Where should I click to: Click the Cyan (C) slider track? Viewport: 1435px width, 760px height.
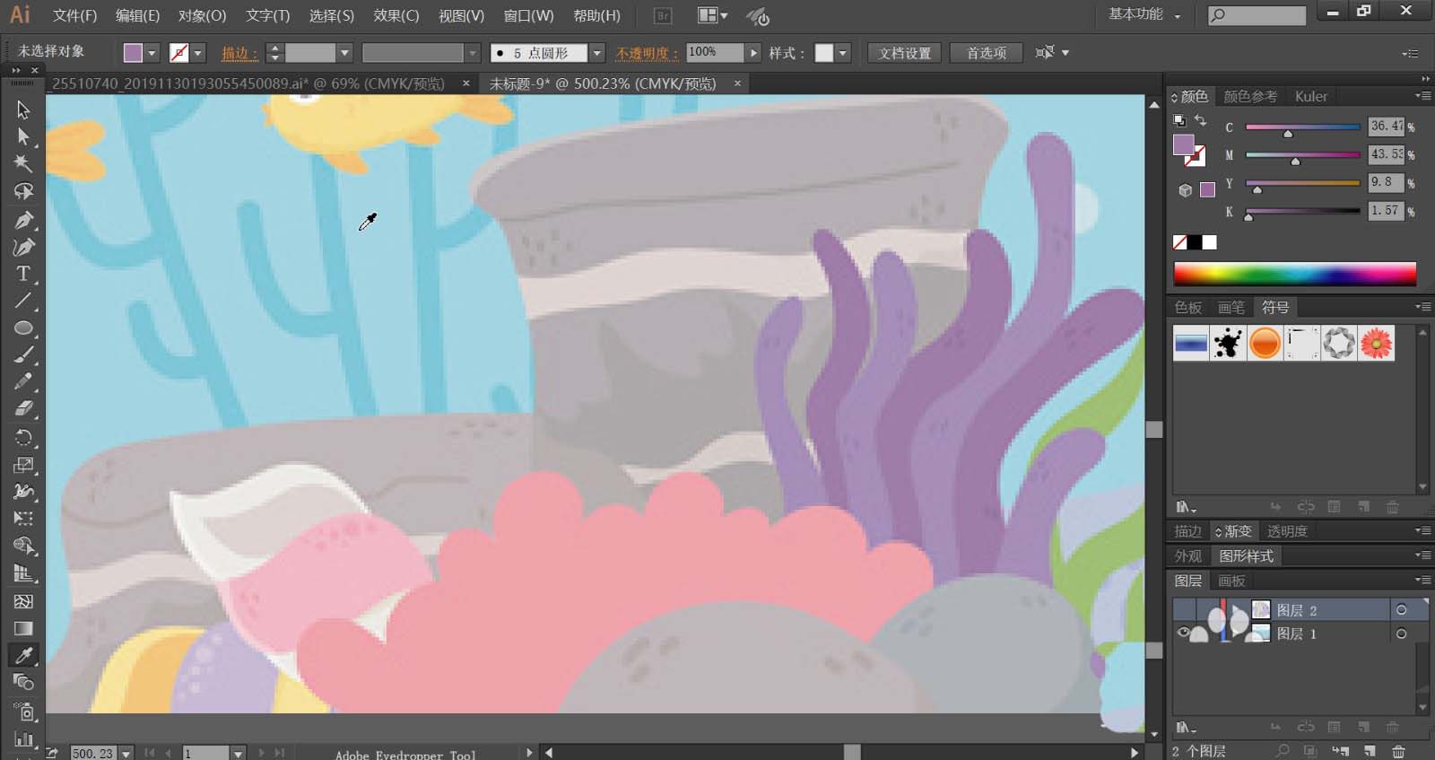[x=1302, y=127]
